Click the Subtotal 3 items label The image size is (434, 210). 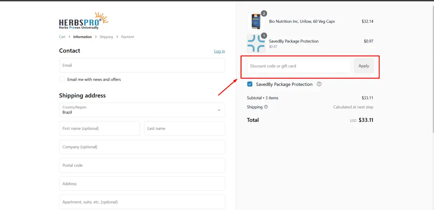[263, 98]
